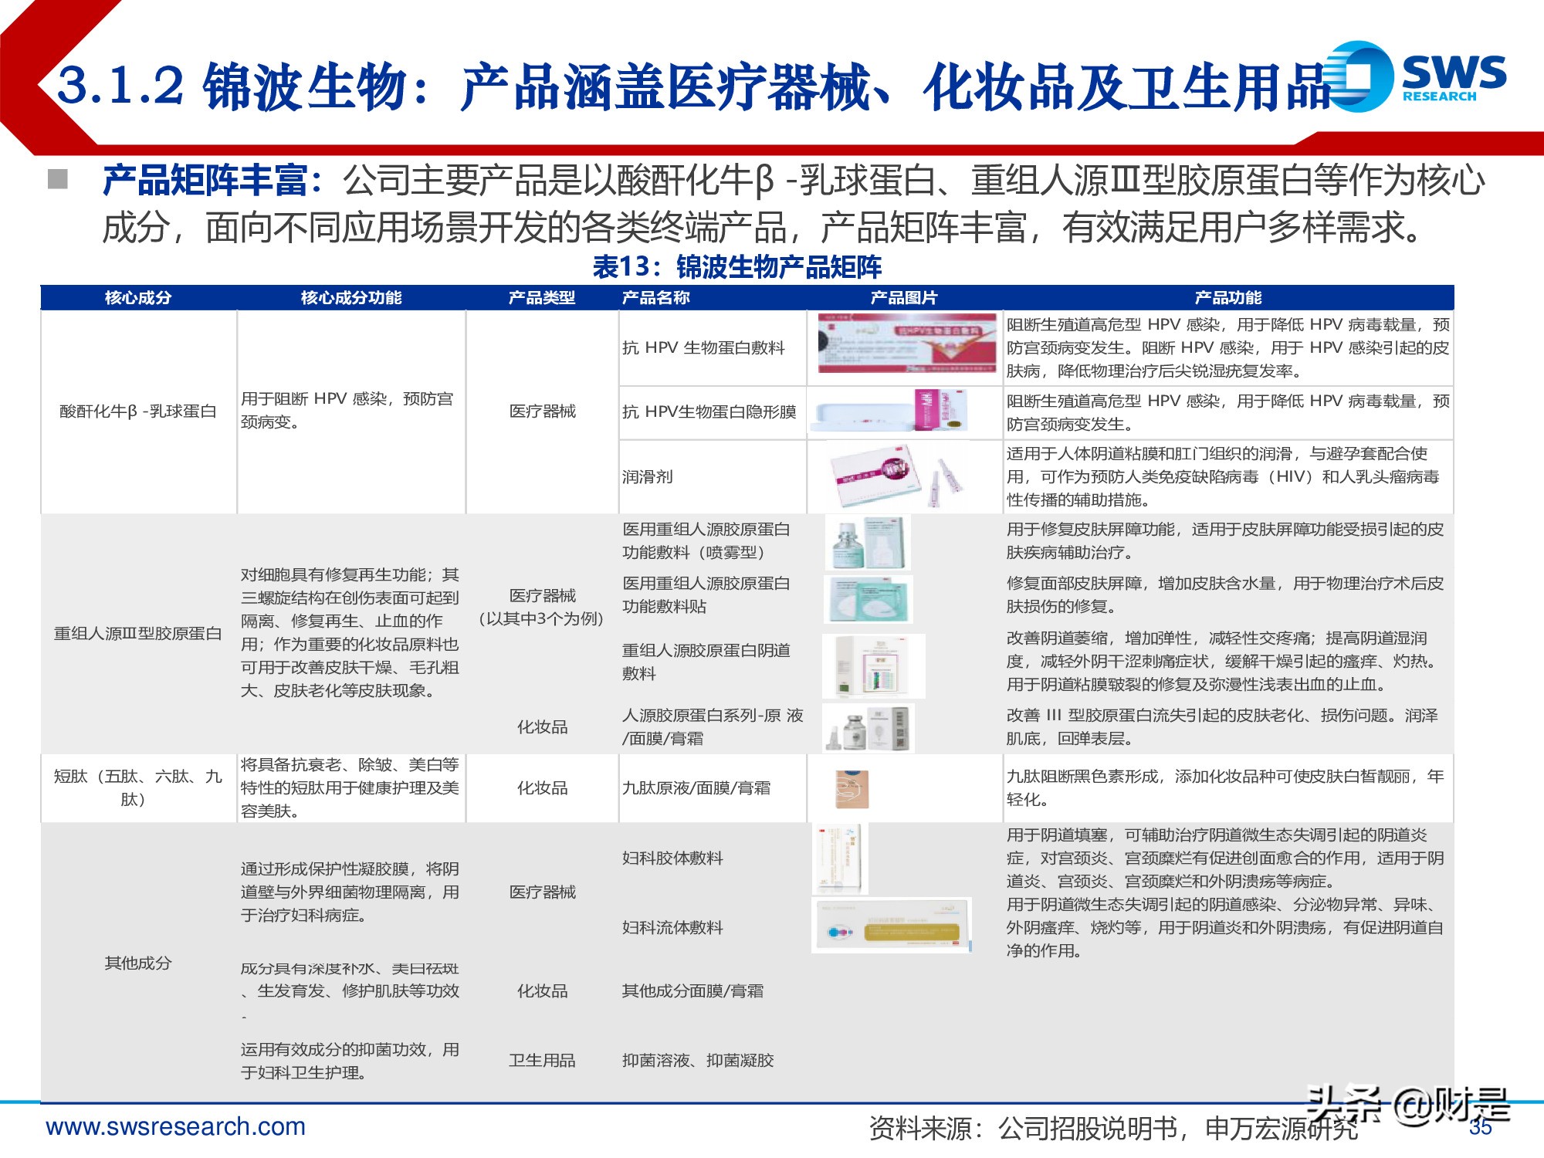This screenshot has width=1544, height=1158.
Task: Click the SWS Research logo
Action: (x=1416, y=76)
